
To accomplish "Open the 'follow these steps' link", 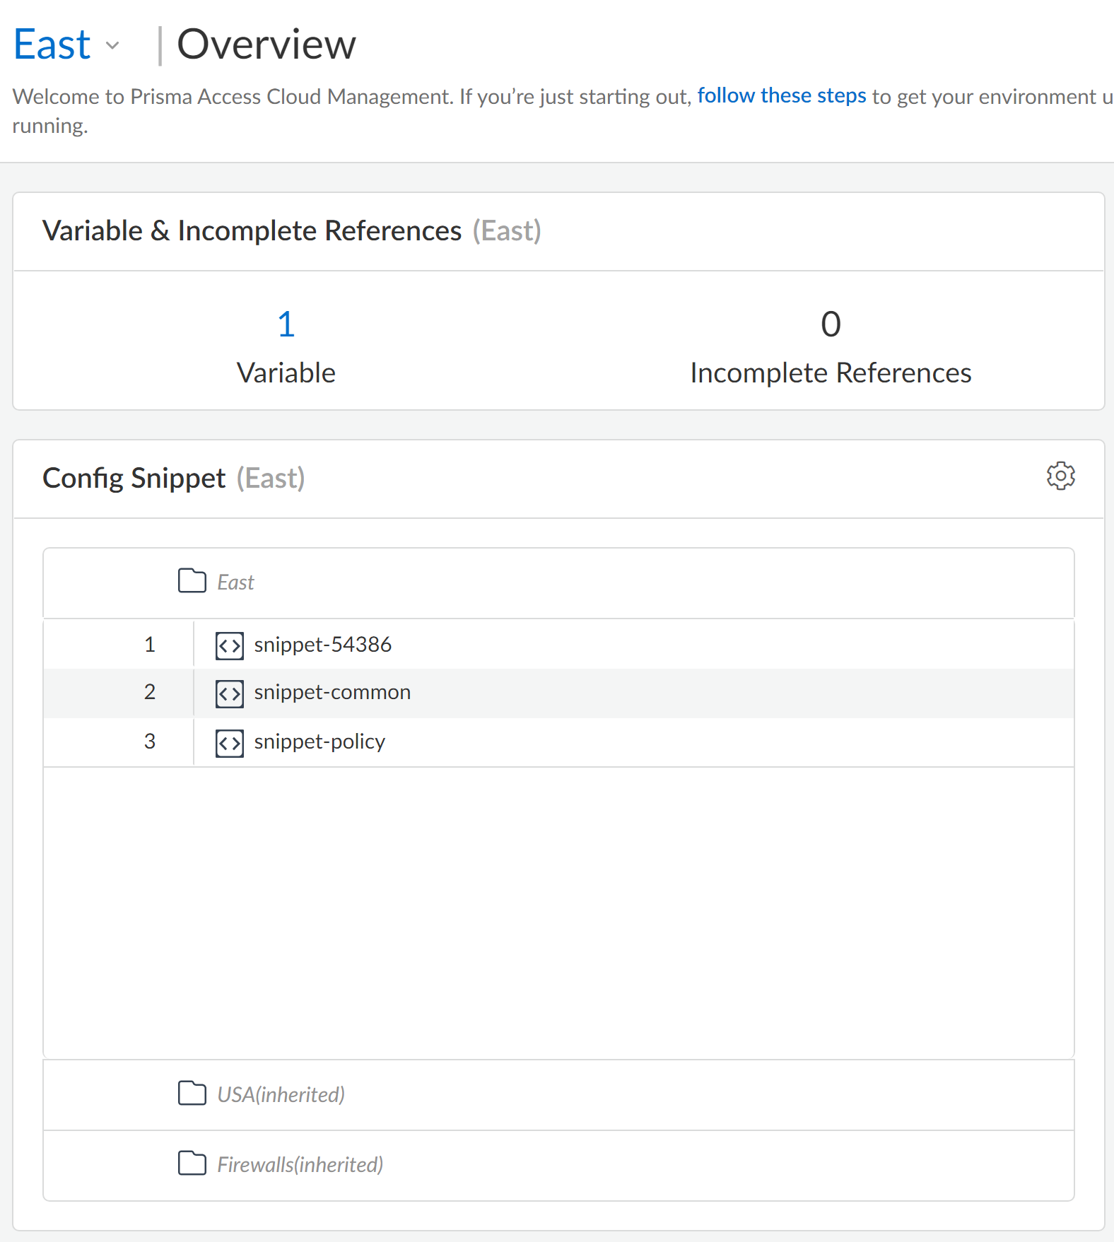I will pos(781,95).
